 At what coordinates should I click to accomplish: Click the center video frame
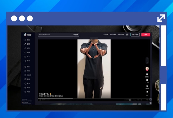tap(94, 69)
